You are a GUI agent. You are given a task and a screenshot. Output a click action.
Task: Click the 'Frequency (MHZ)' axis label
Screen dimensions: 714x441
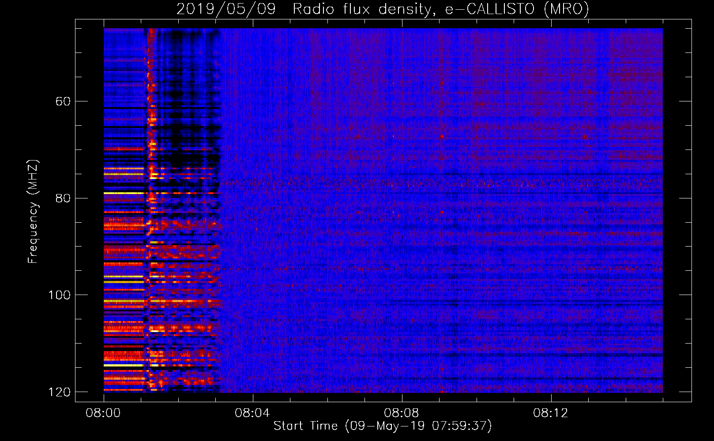click(x=33, y=212)
